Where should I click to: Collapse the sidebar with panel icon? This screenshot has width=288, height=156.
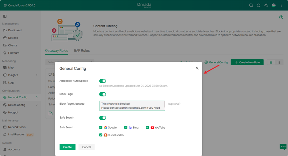5,16
